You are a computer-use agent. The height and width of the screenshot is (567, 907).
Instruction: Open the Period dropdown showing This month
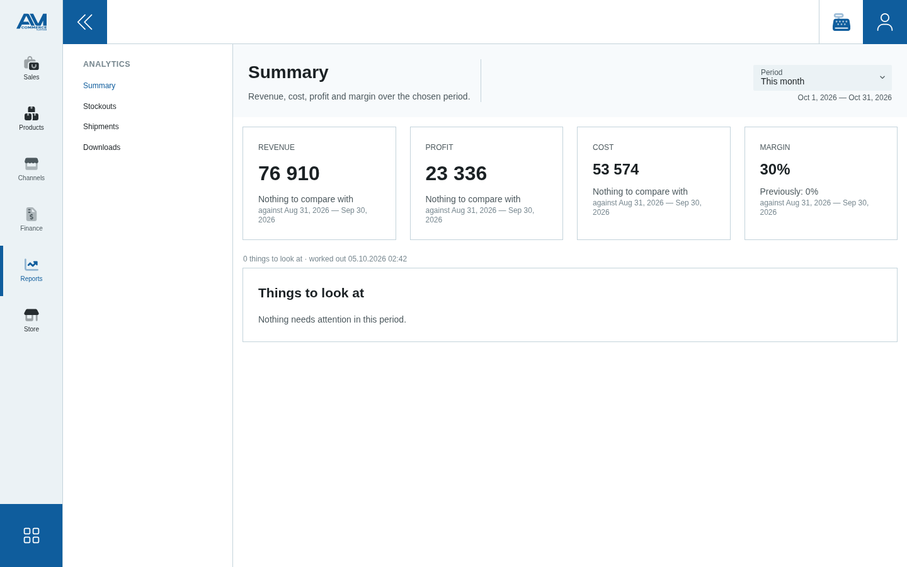[x=823, y=77]
